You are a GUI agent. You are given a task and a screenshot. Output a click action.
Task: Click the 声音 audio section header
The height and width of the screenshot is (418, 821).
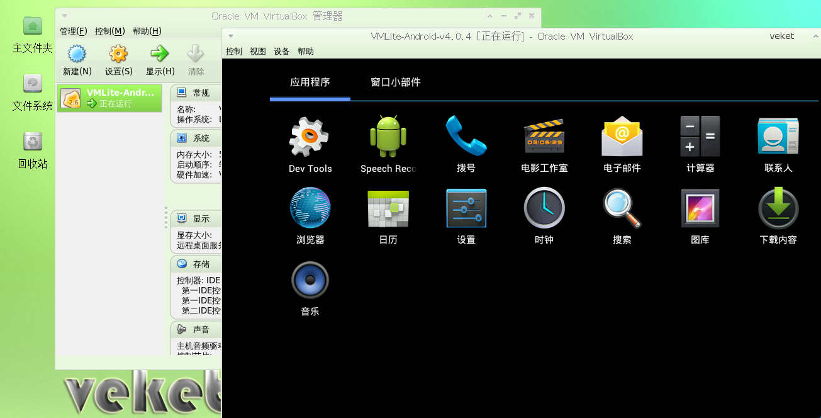(196, 329)
